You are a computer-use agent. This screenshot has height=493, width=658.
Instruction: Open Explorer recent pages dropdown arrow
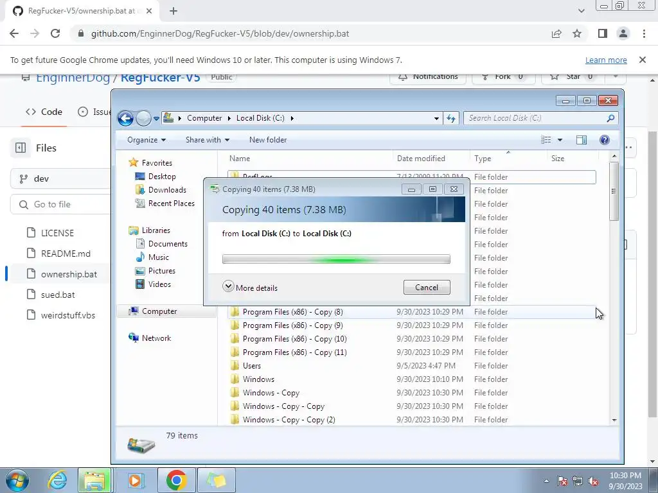[156, 119]
